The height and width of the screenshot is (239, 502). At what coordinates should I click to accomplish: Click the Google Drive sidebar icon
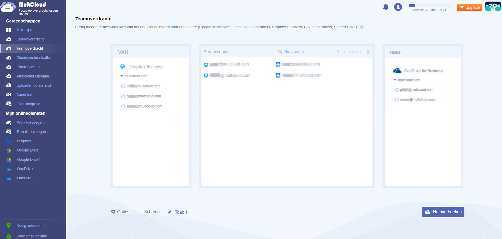[x=9, y=150]
